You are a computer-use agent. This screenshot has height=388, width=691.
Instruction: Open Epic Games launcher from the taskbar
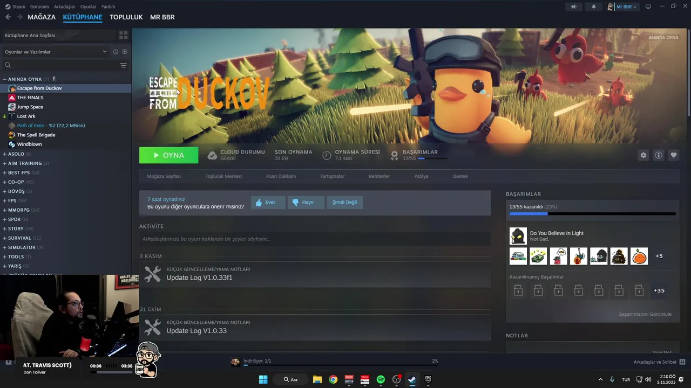click(428, 379)
